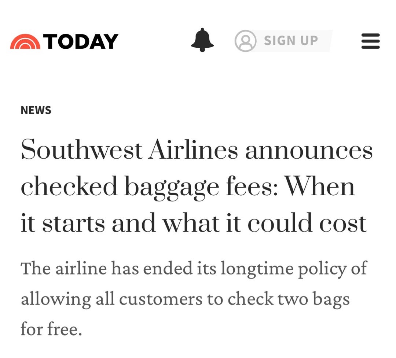This screenshot has height=358, width=396.
Task: Click the subheading line "allowing all customers"
Action: pos(185,299)
